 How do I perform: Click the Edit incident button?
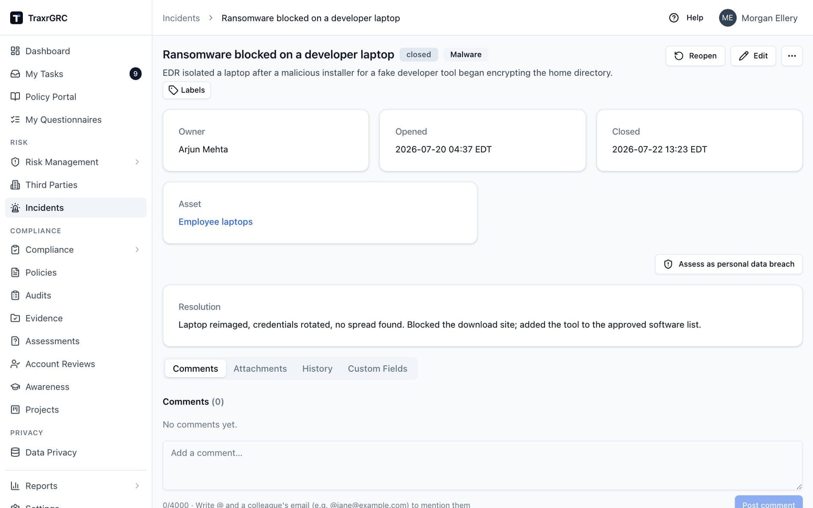pos(753,56)
